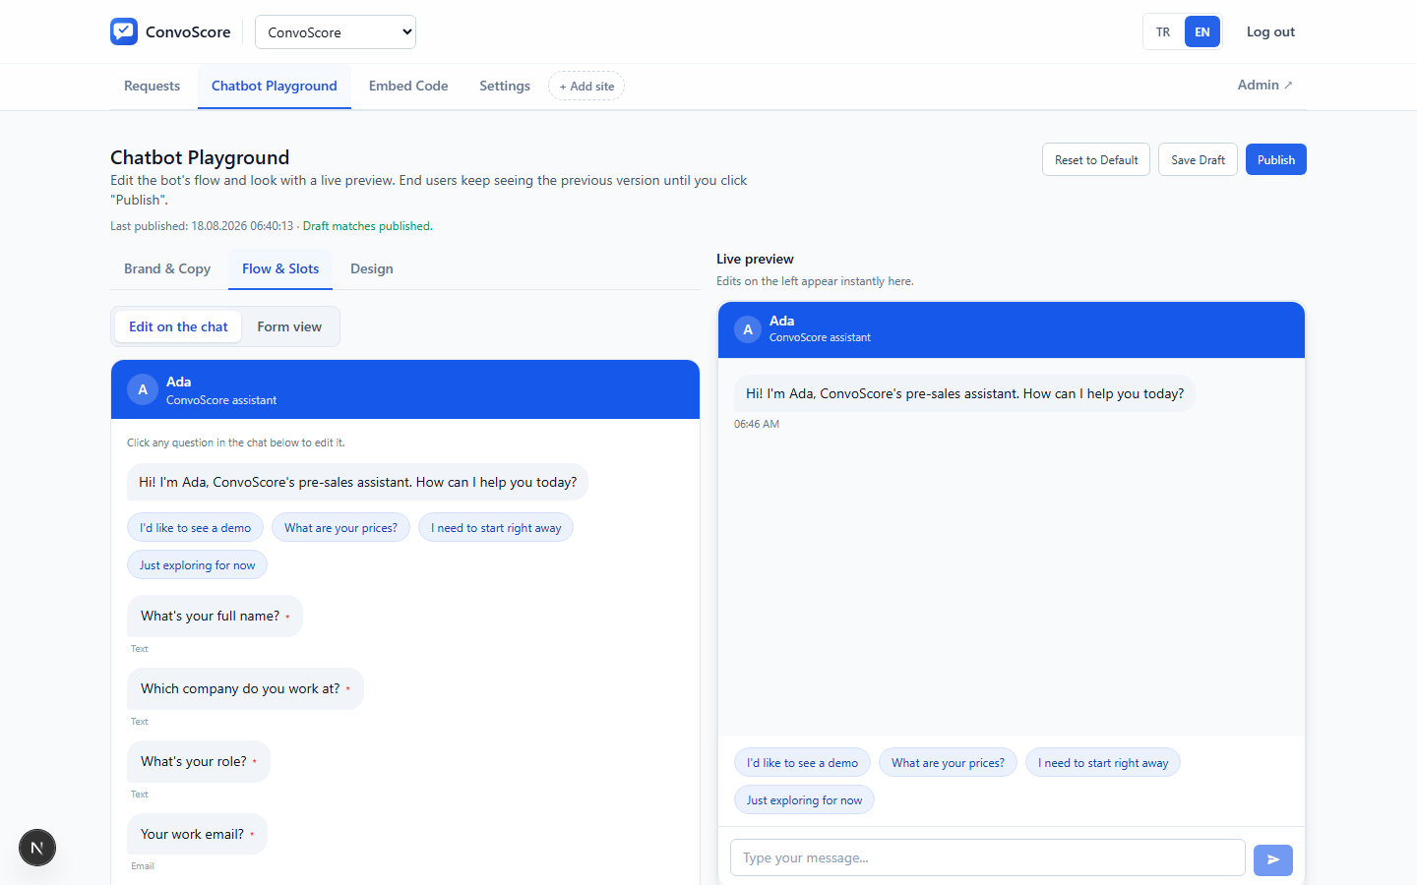
Task: Click the ConvoScore logo icon
Action: pos(124,31)
